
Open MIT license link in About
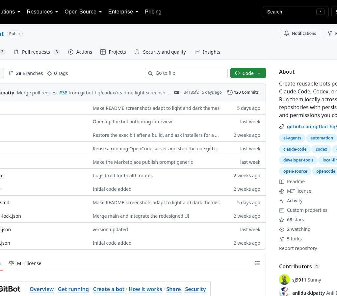pos(295,191)
